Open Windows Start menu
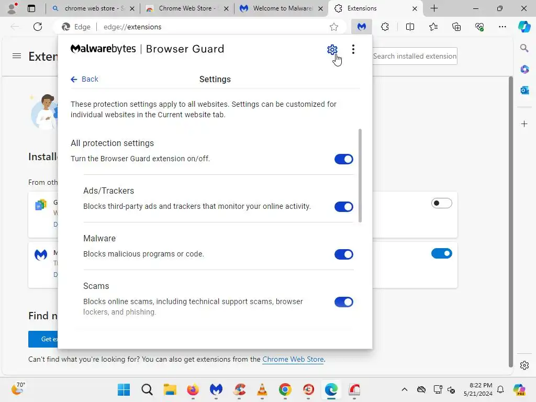The height and width of the screenshot is (402, 536). 124,389
